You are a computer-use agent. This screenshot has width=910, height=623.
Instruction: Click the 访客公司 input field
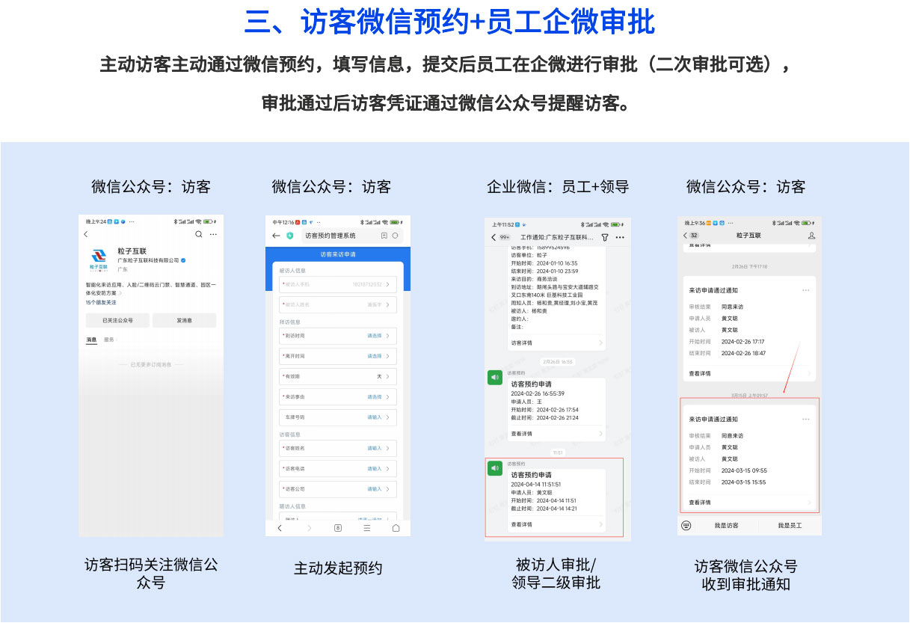click(338, 488)
